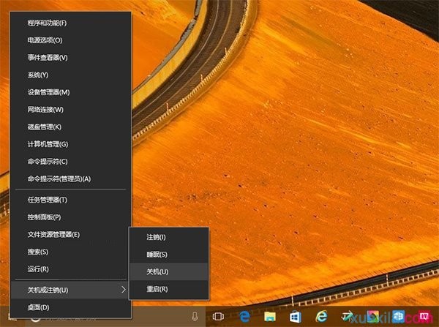Click the pink app icon on the taskbar
This screenshot has width=439, height=327.
[424, 316]
